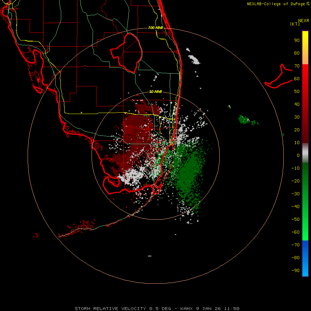The width and height of the screenshot is (311, 311).
Task: Click the 40 value on the velocity scale
Action: click(x=297, y=104)
